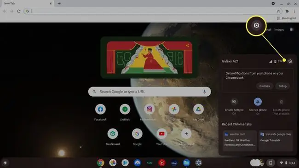Open Phone Hub settings gear icon
Screen dimensions: 299x168
290,61
